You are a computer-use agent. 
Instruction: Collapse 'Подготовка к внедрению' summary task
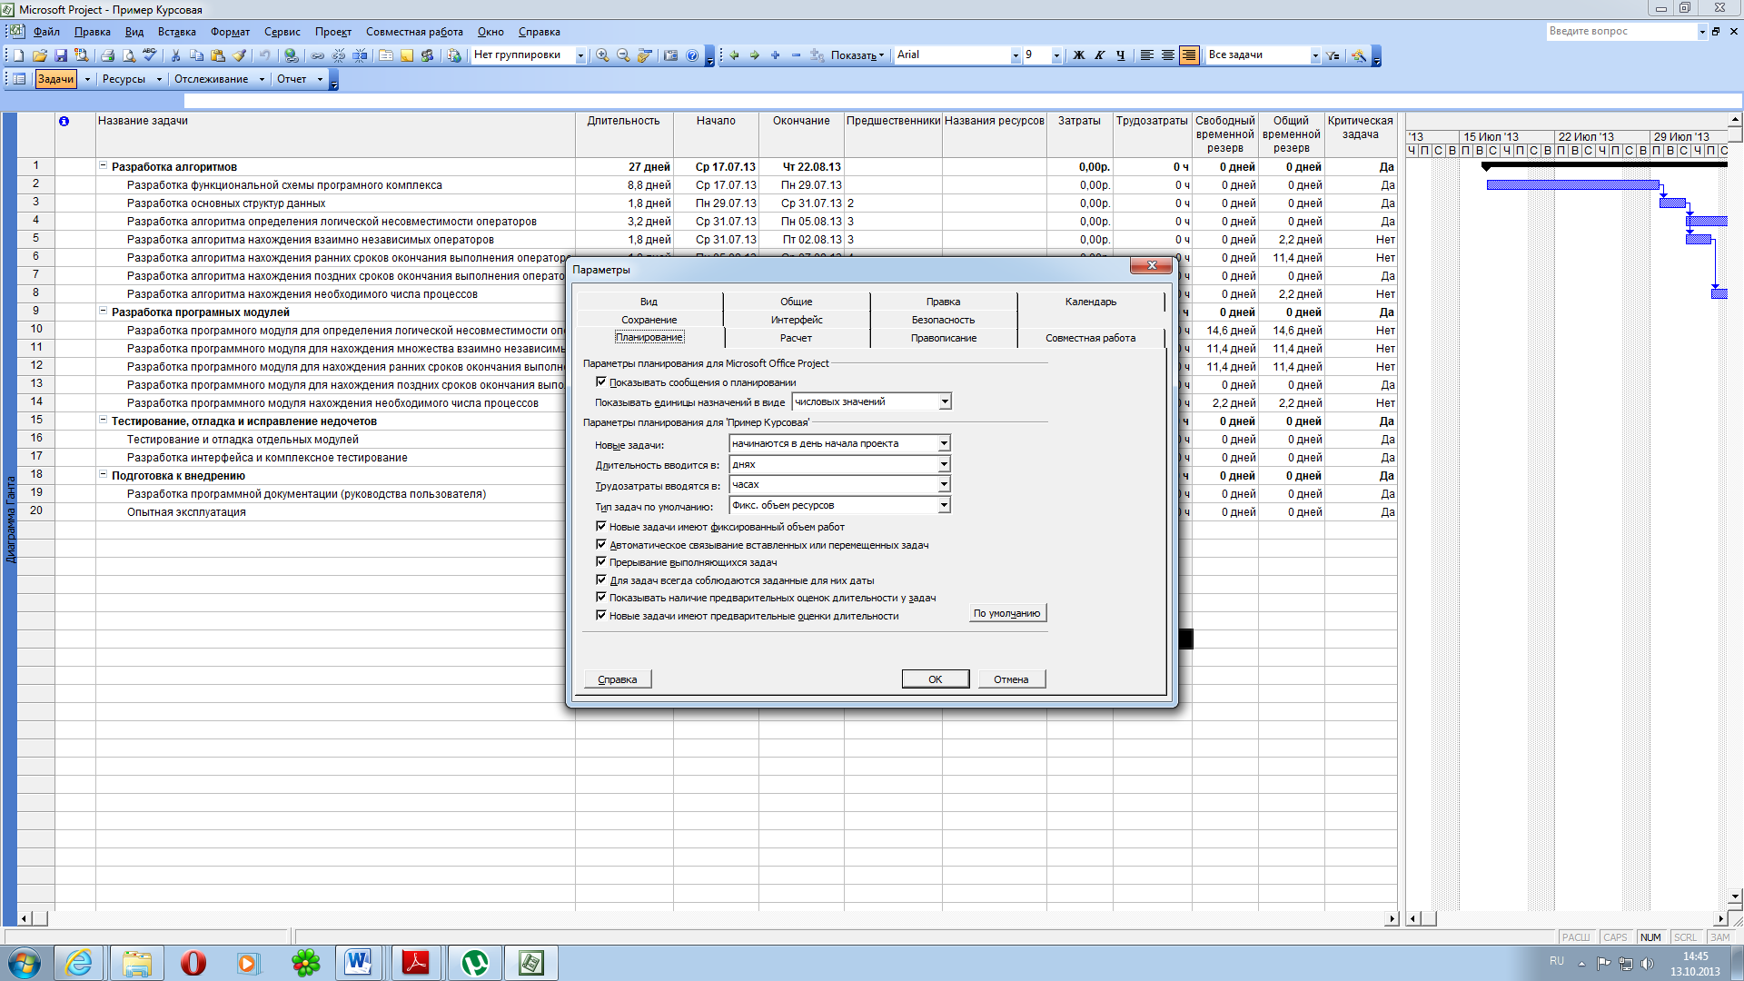(103, 475)
